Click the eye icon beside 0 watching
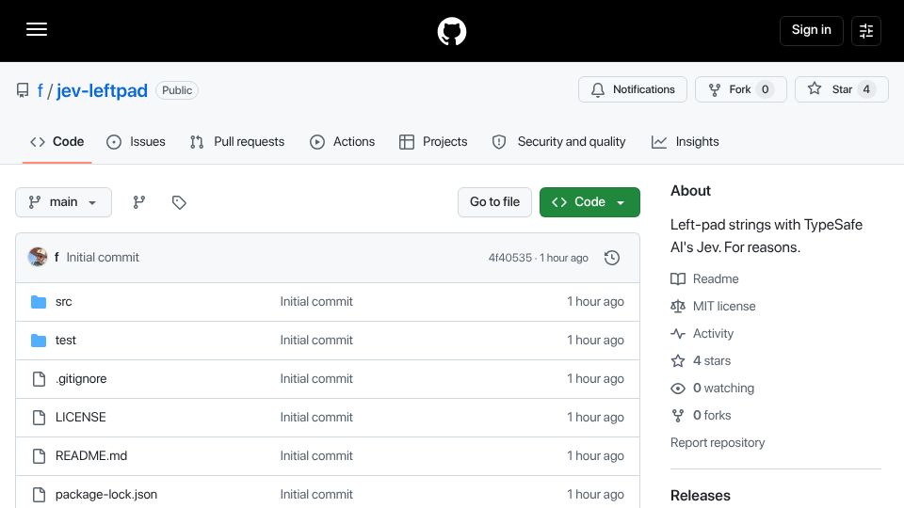904x508 pixels. tap(678, 389)
